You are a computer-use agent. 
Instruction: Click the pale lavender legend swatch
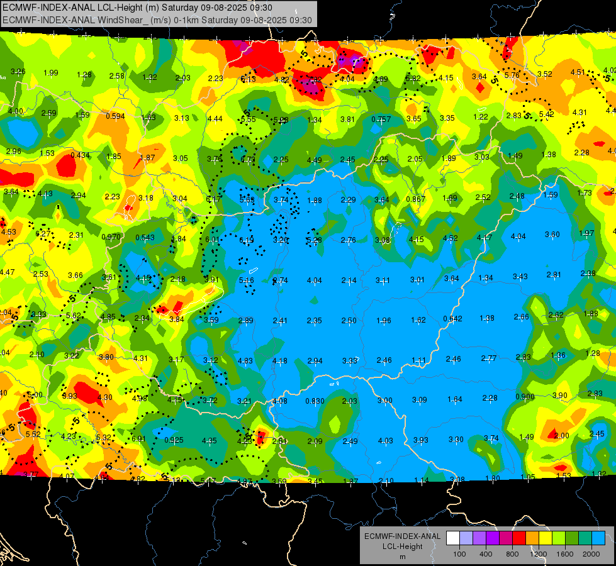click(466, 538)
